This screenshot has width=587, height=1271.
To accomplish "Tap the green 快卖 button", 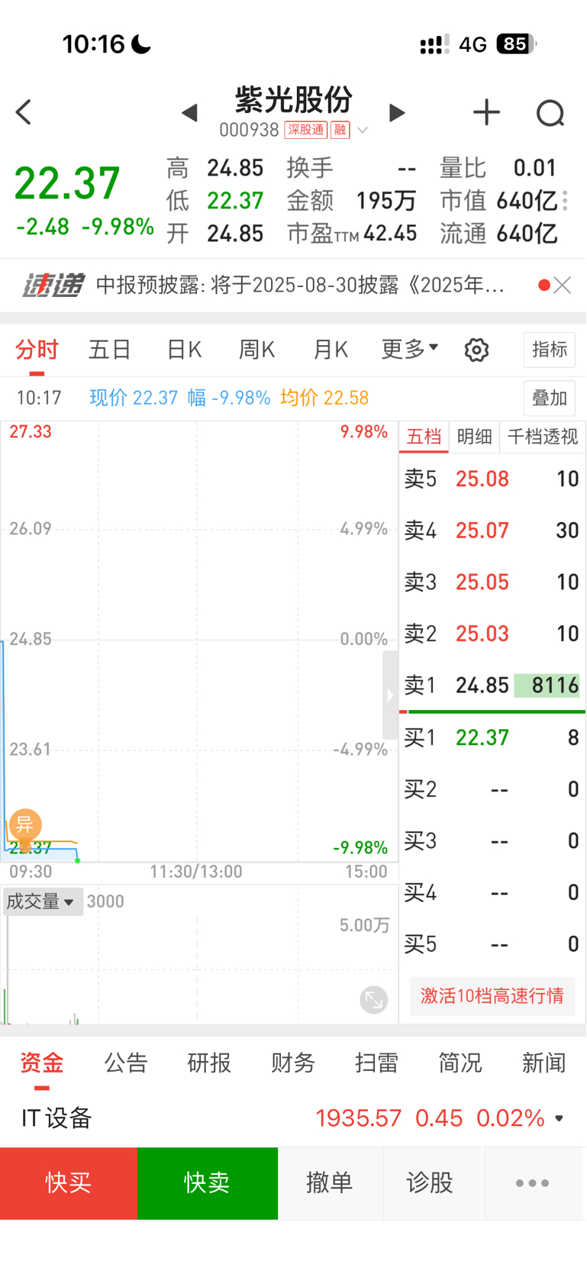I will pyautogui.click(x=208, y=1183).
